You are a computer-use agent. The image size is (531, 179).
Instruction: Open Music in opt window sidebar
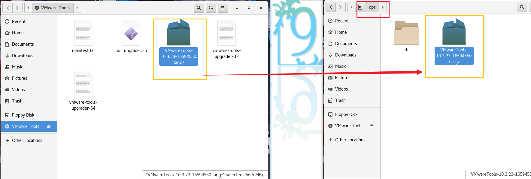click(x=352, y=66)
